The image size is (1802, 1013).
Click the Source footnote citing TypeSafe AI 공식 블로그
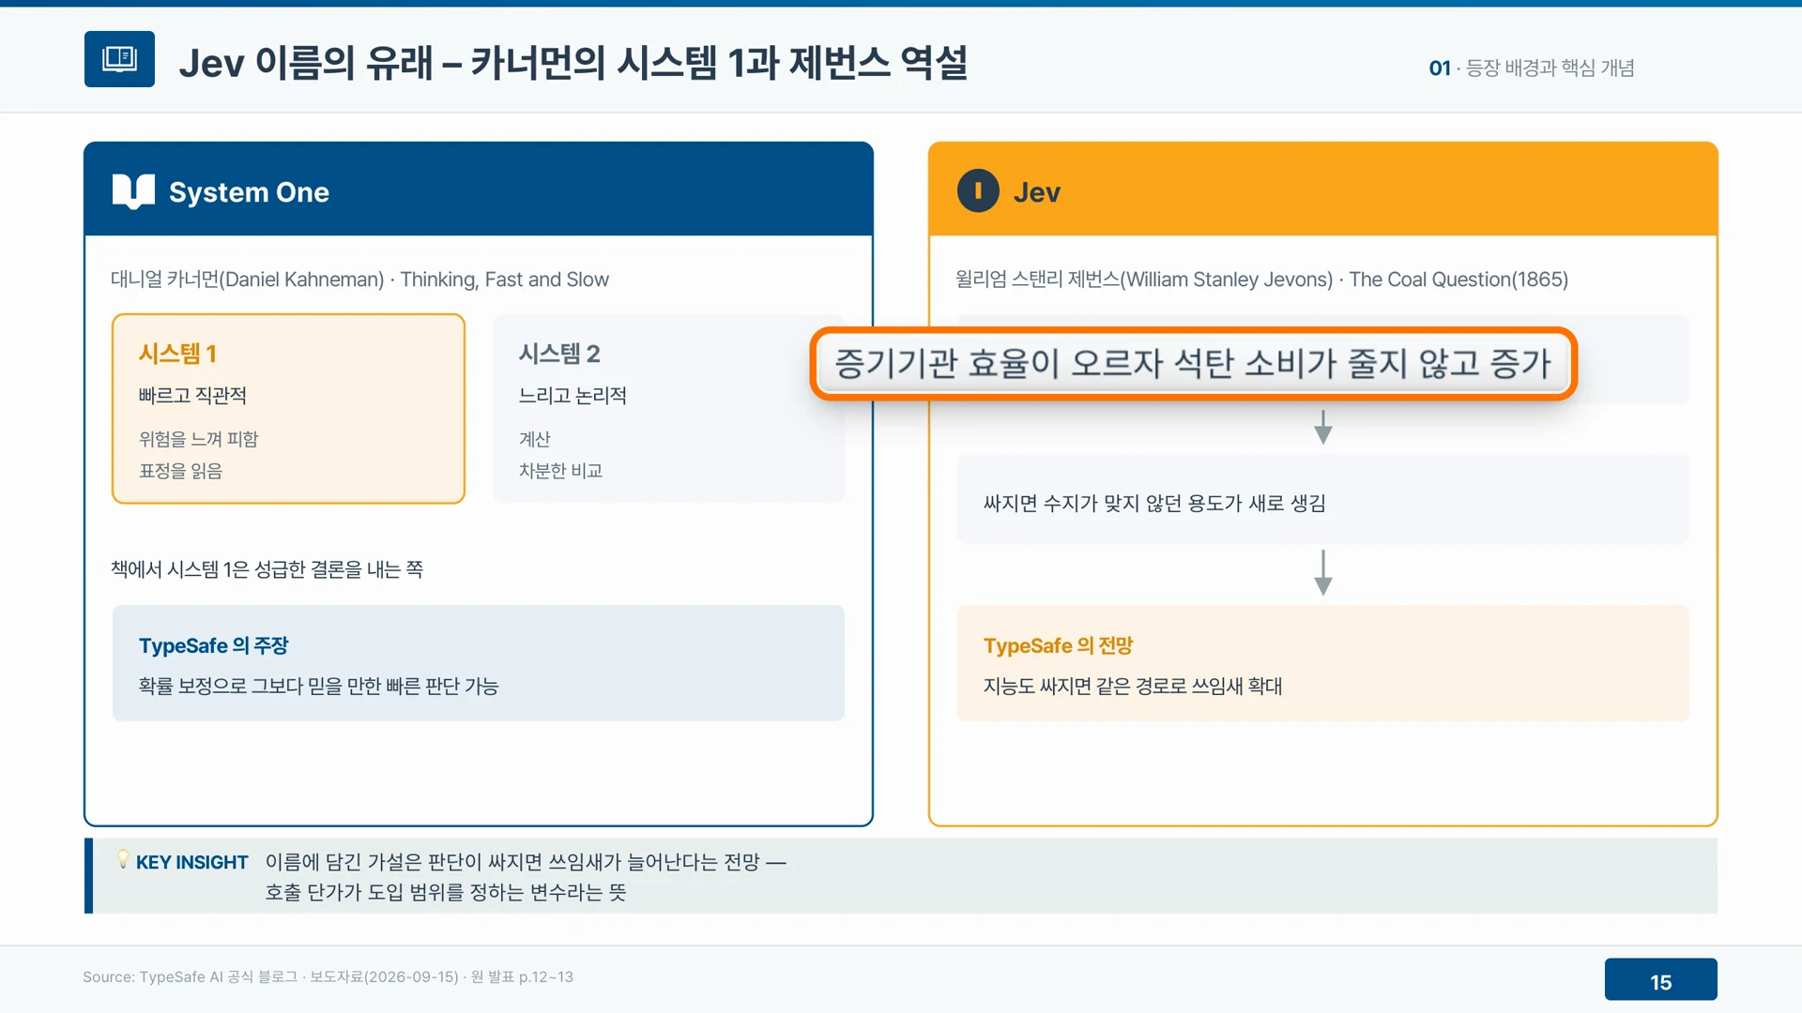point(328,977)
